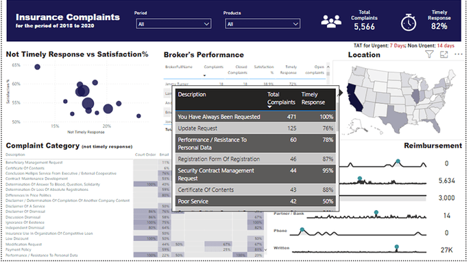Open the Products dropdown
This screenshot has height=263, width=473.
pos(263,24)
